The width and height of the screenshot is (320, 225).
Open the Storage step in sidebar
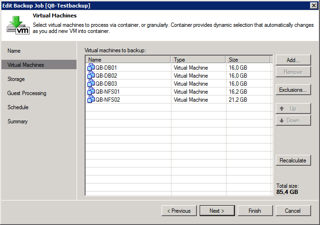tap(16, 79)
